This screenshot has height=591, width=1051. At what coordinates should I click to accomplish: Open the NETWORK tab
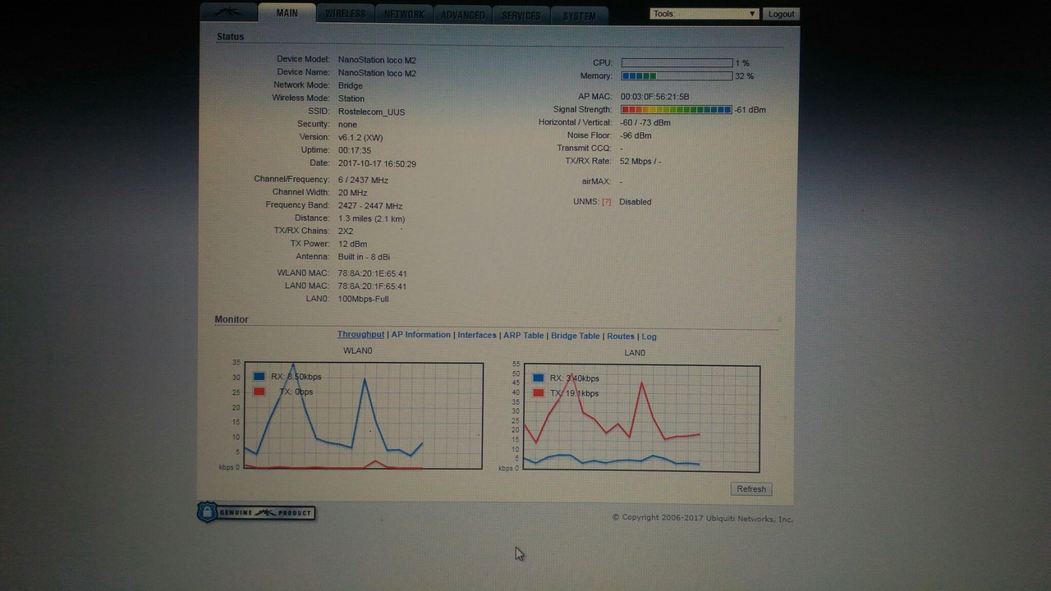coord(404,14)
